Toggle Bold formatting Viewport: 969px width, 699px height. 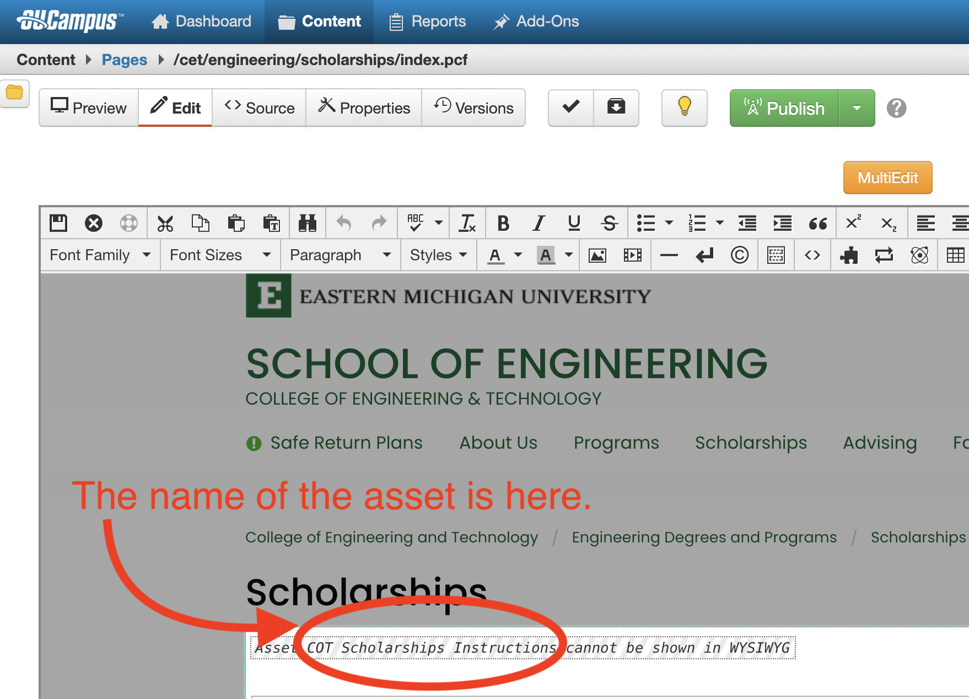[503, 223]
